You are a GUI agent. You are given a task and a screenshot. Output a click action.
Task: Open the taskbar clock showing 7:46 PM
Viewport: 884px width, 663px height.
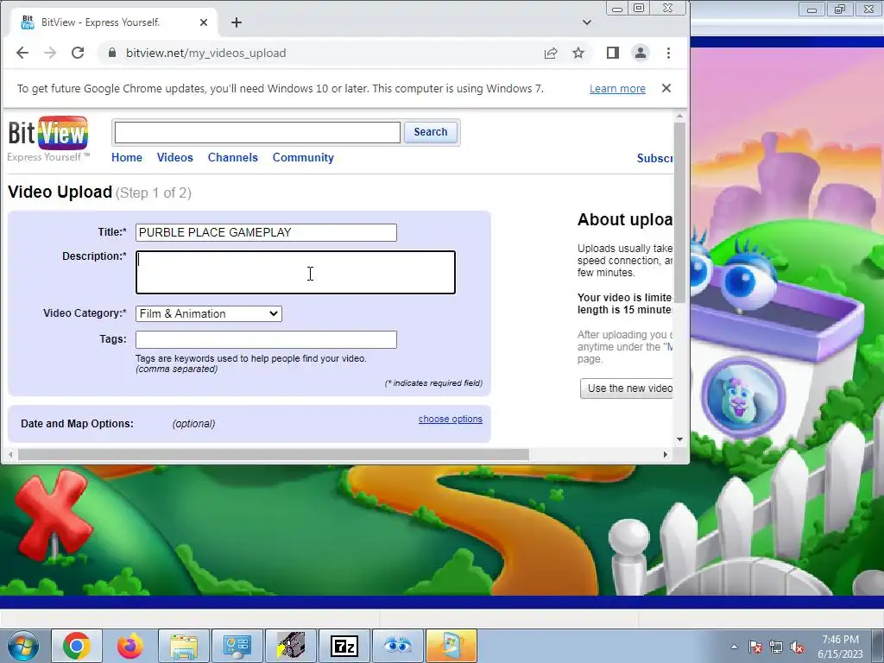840,647
